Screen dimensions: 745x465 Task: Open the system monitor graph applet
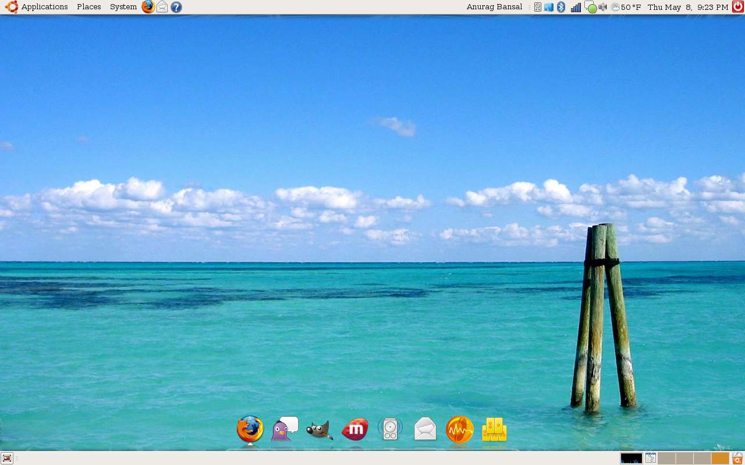632,458
